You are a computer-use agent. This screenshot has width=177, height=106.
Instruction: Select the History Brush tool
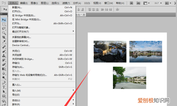[x=4, y=60]
